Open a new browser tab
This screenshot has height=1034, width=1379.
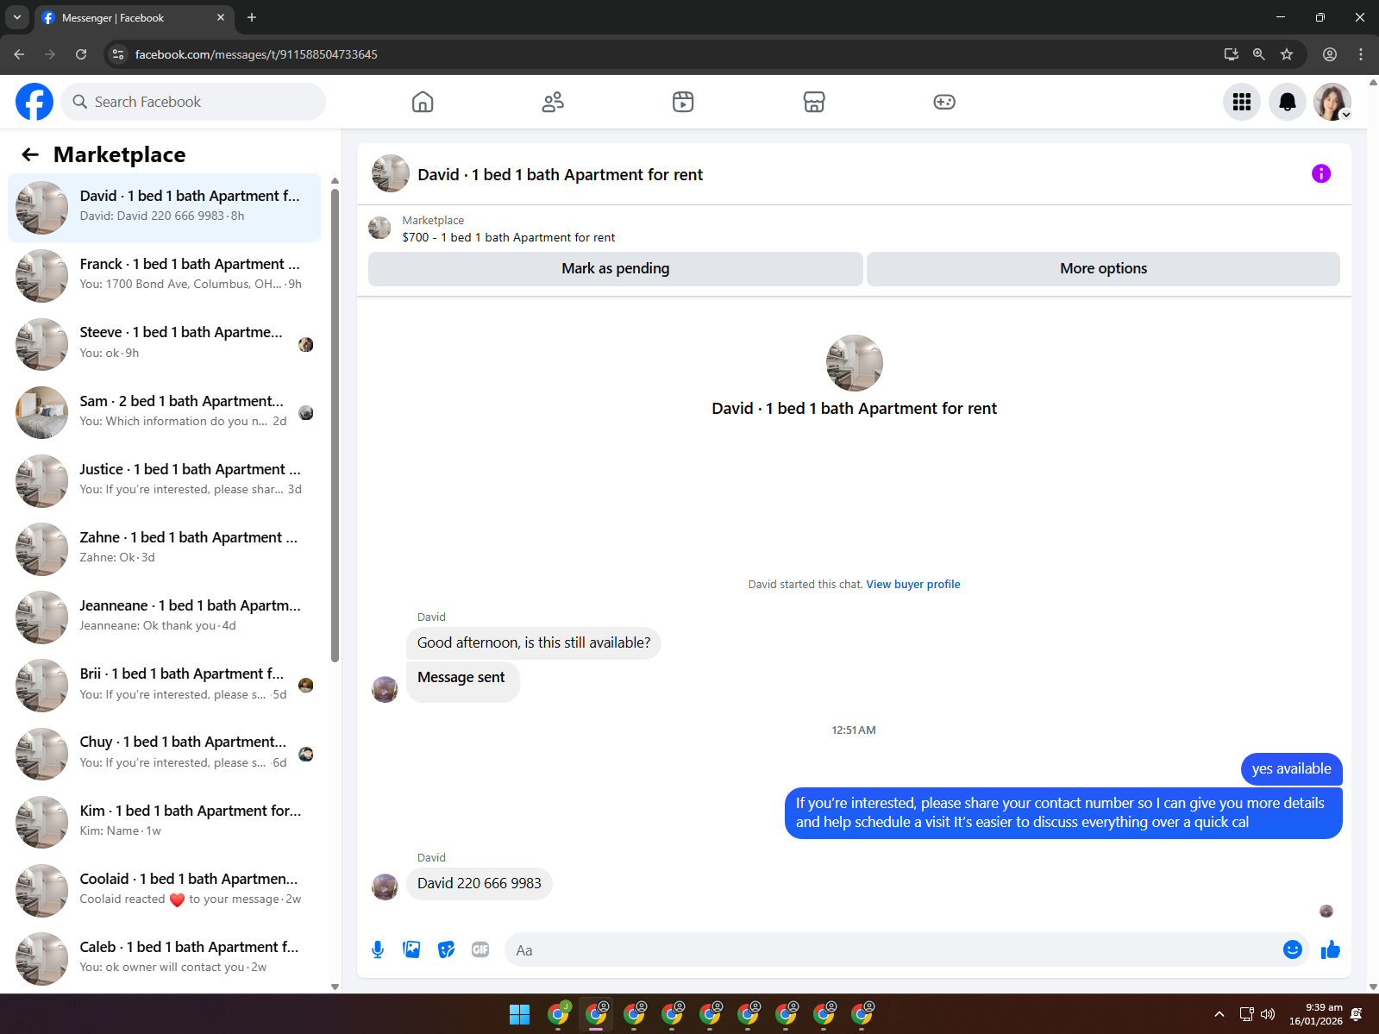click(252, 17)
